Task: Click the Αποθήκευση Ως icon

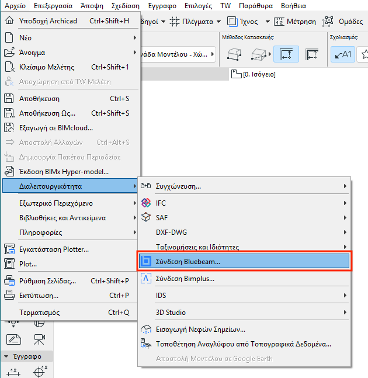Action: point(9,113)
